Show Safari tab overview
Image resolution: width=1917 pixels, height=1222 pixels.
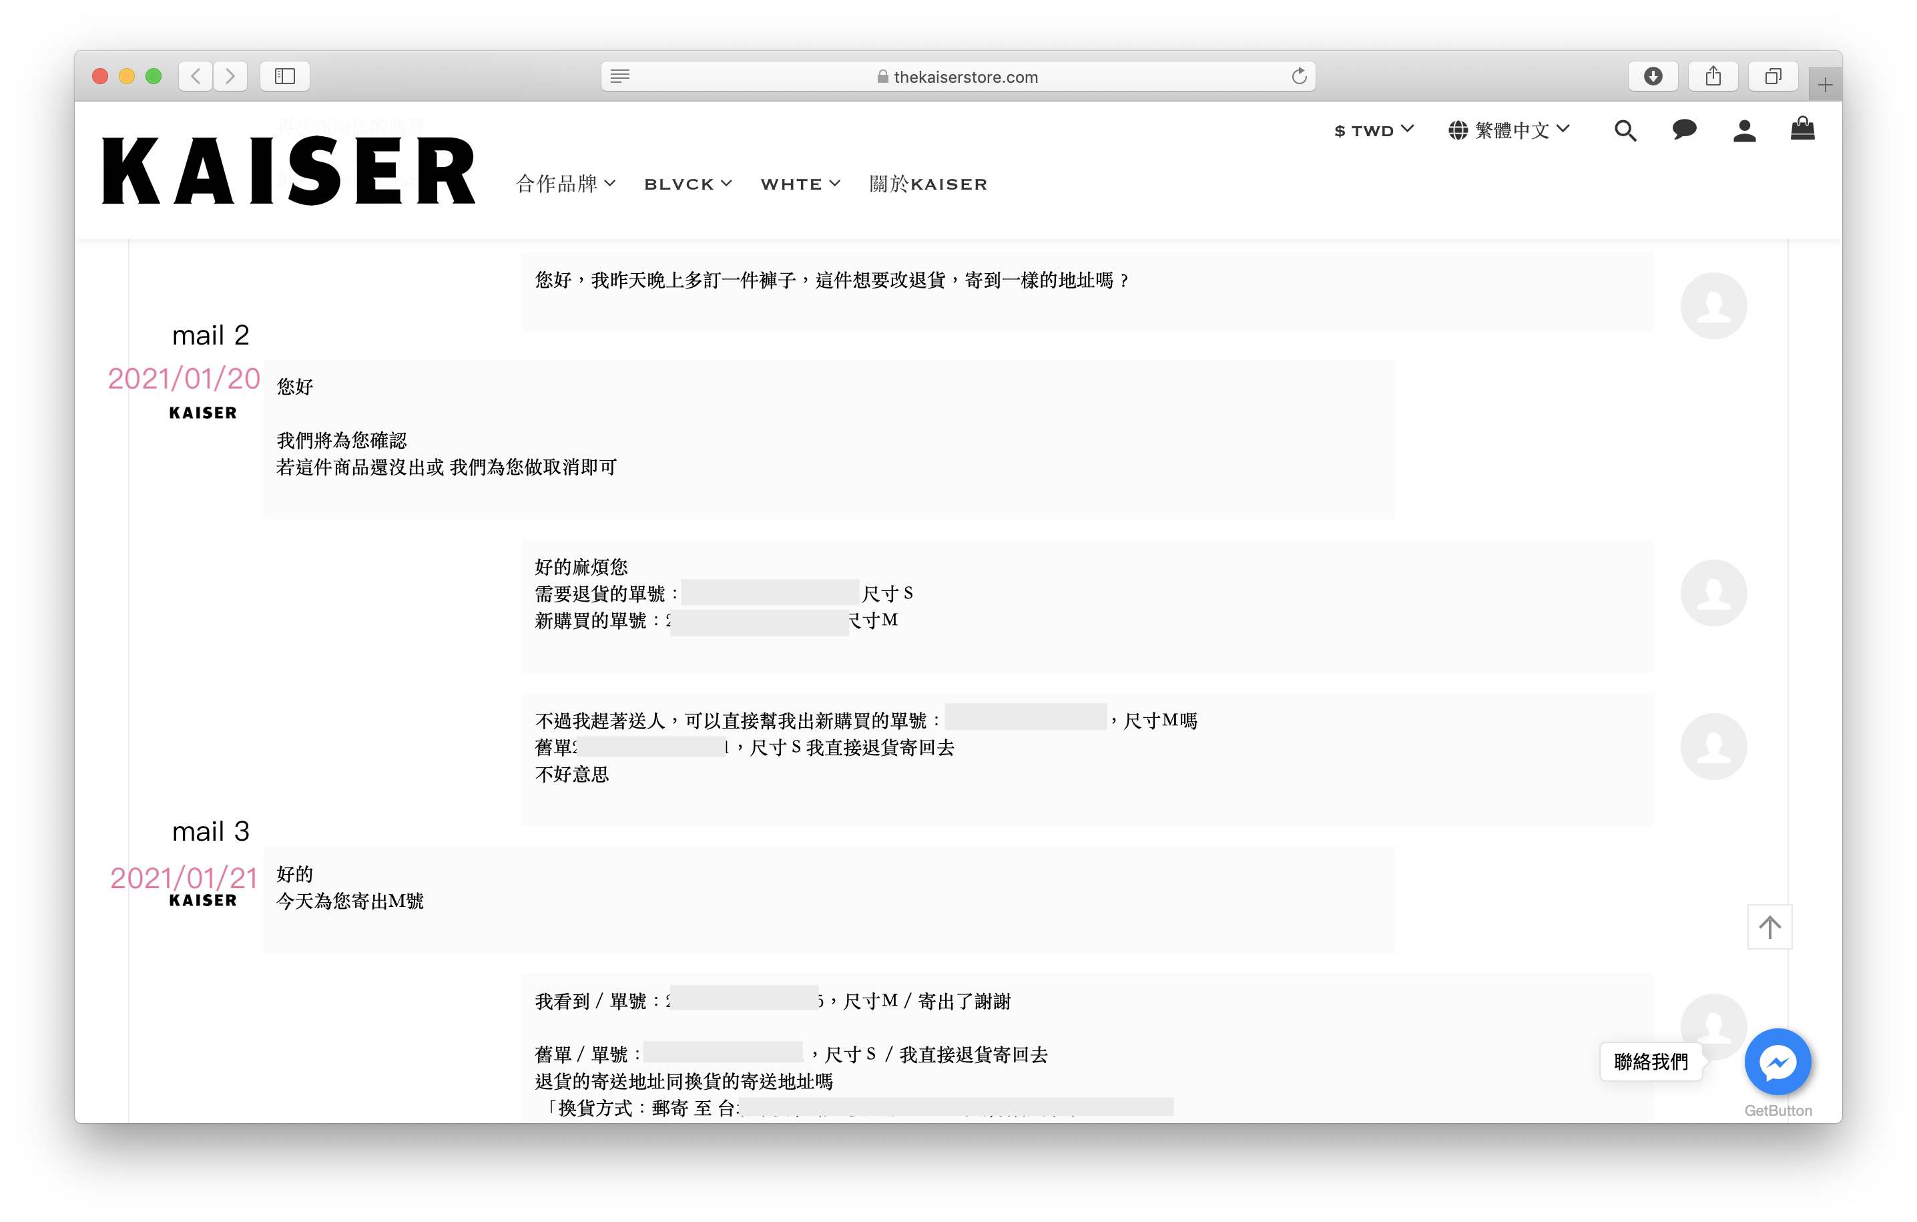(1773, 77)
